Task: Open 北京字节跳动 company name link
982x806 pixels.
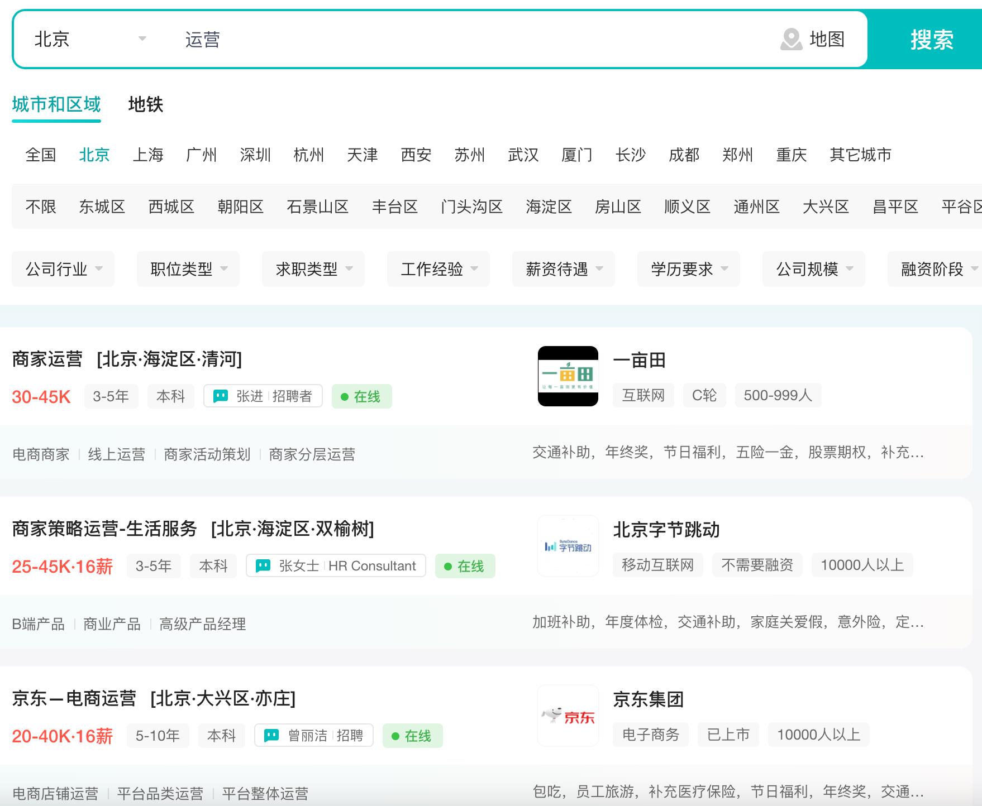Action: click(x=666, y=530)
